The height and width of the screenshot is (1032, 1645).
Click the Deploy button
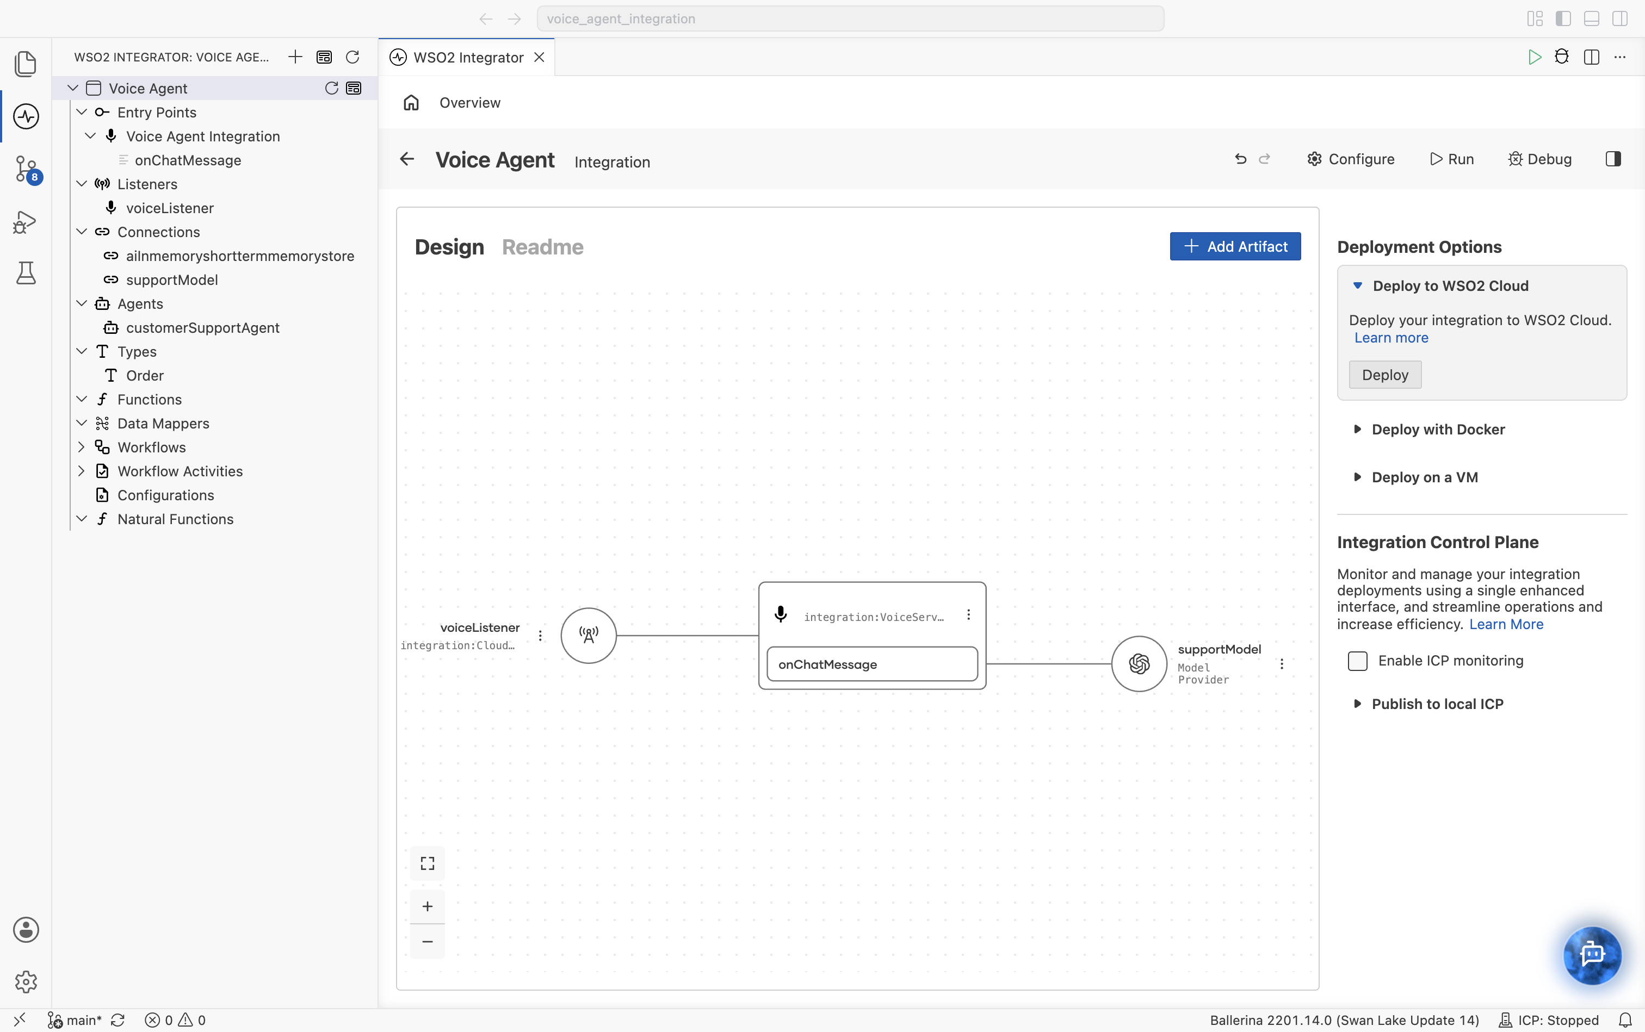pyautogui.click(x=1385, y=375)
